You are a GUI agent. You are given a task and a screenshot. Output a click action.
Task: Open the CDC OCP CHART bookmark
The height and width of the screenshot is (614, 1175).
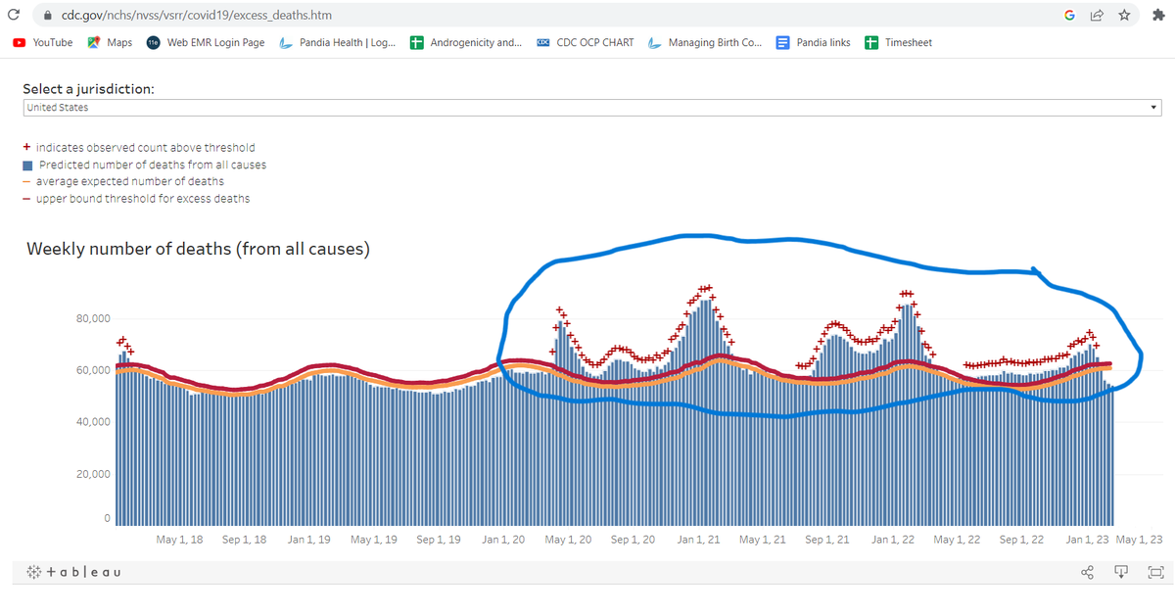tap(586, 43)
